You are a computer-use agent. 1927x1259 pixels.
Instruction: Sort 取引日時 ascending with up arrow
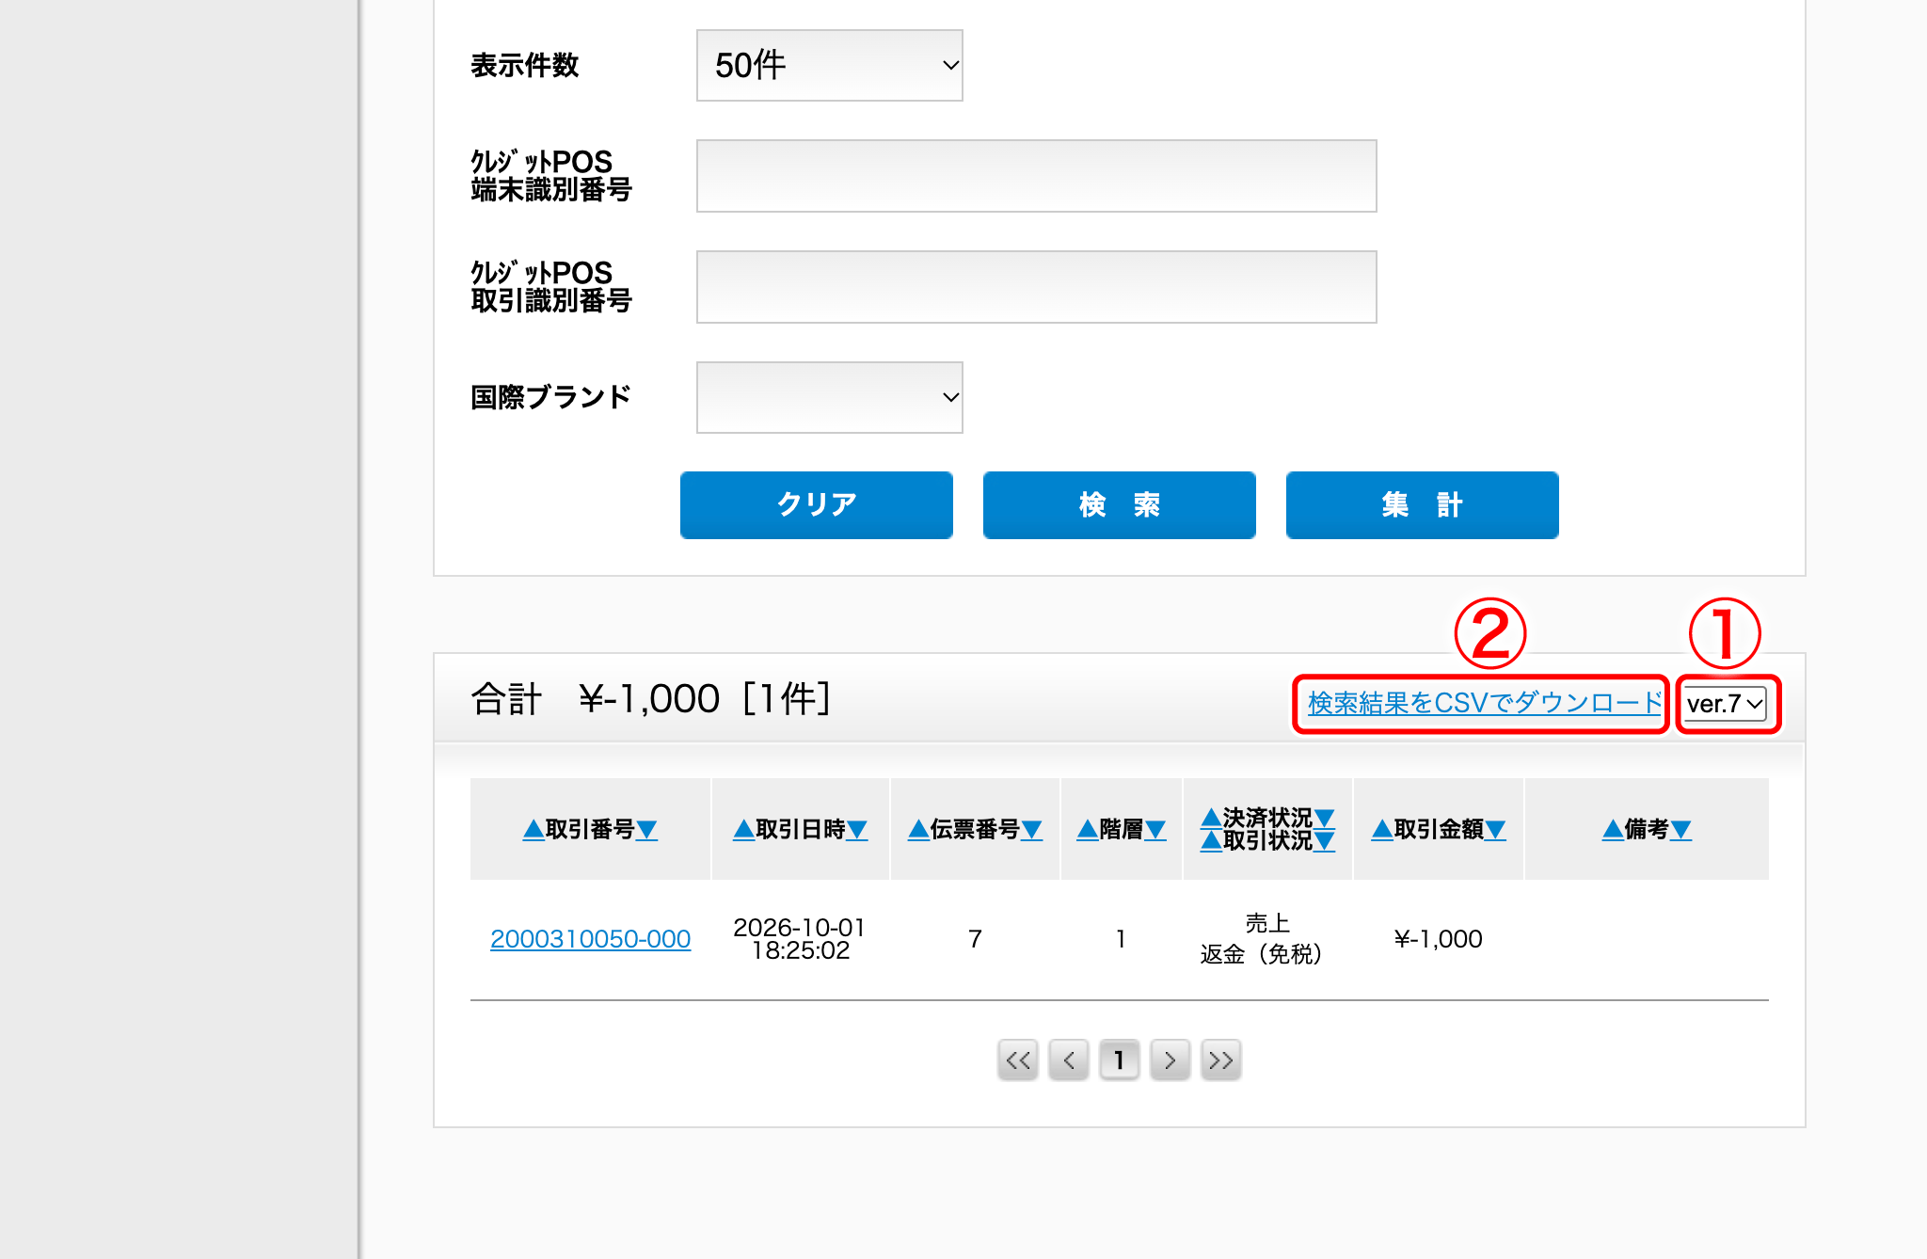coord(743,829)
